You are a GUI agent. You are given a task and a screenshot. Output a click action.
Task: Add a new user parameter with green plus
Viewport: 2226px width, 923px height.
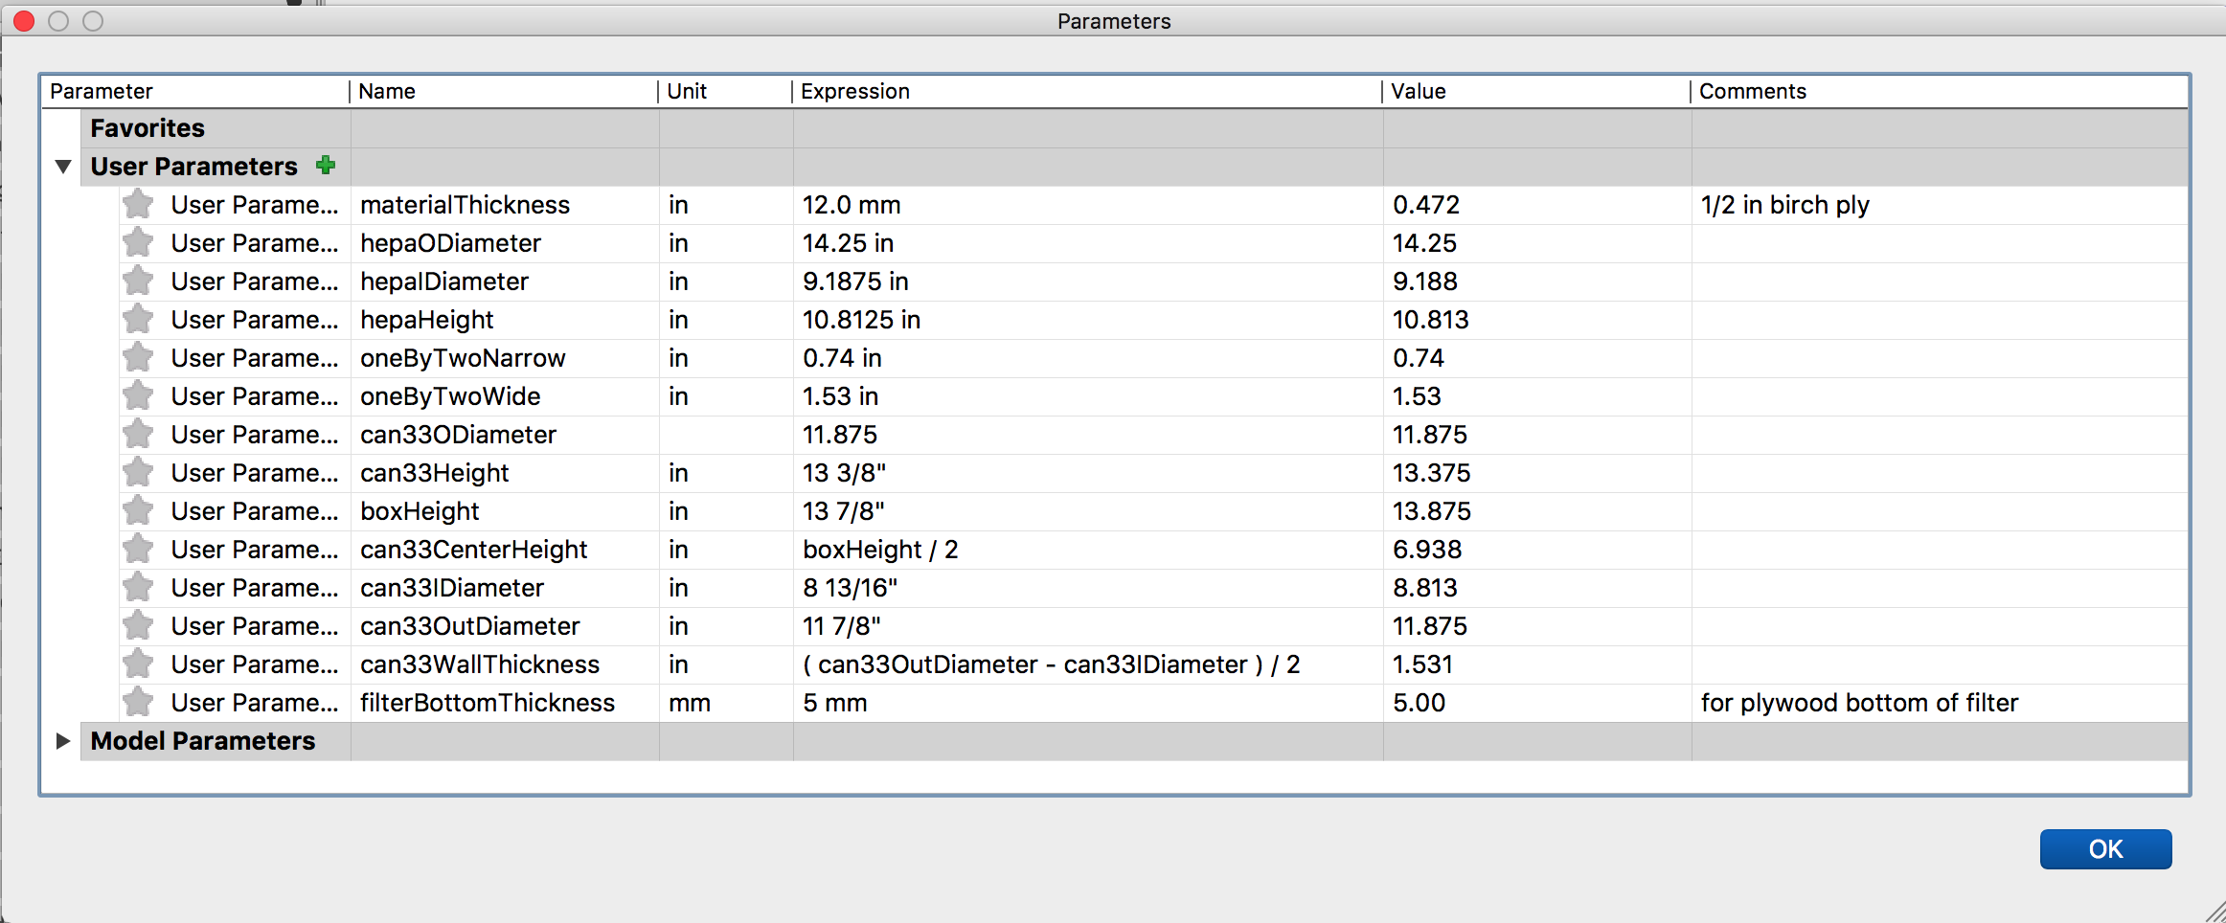click(x=326, y=166)
